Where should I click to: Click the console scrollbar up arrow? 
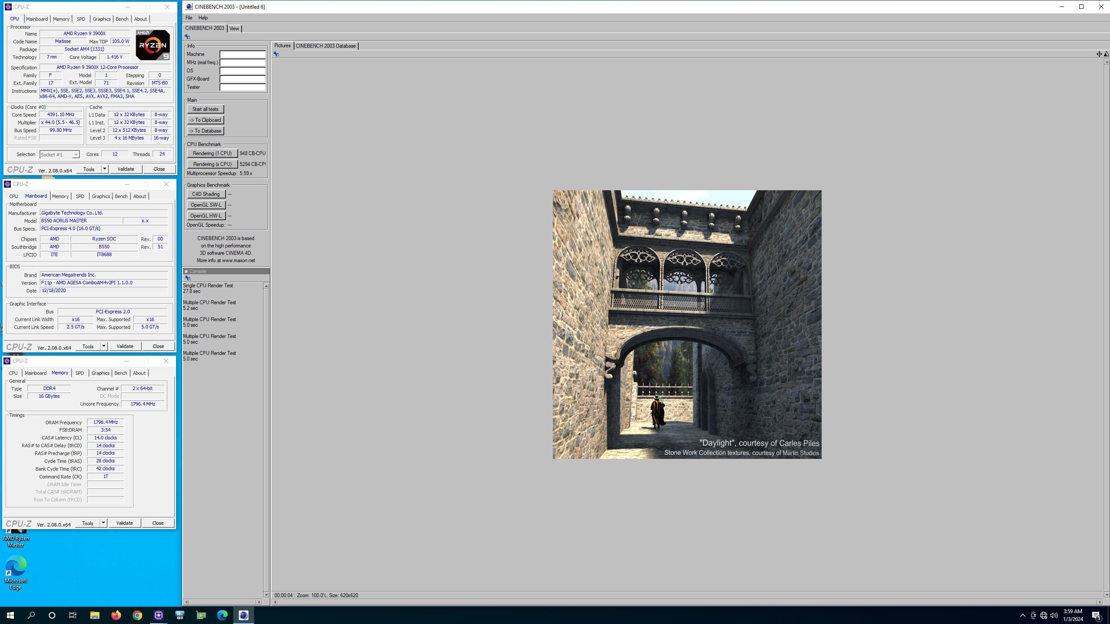(x=266, y=286)
